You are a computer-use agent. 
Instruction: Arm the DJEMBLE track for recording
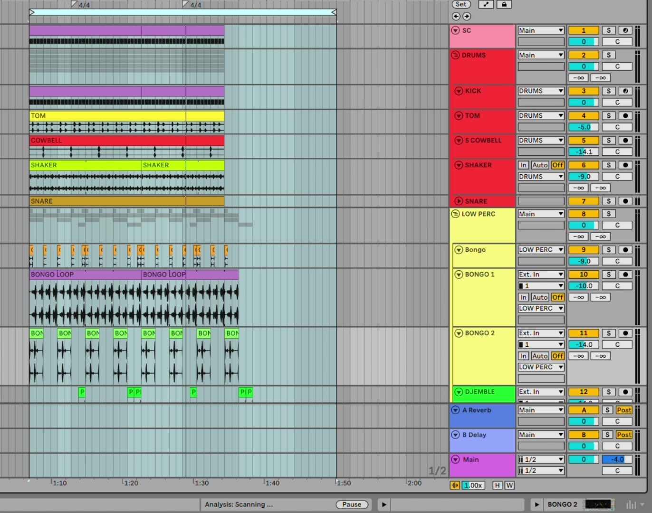click(x=625, y=392)
